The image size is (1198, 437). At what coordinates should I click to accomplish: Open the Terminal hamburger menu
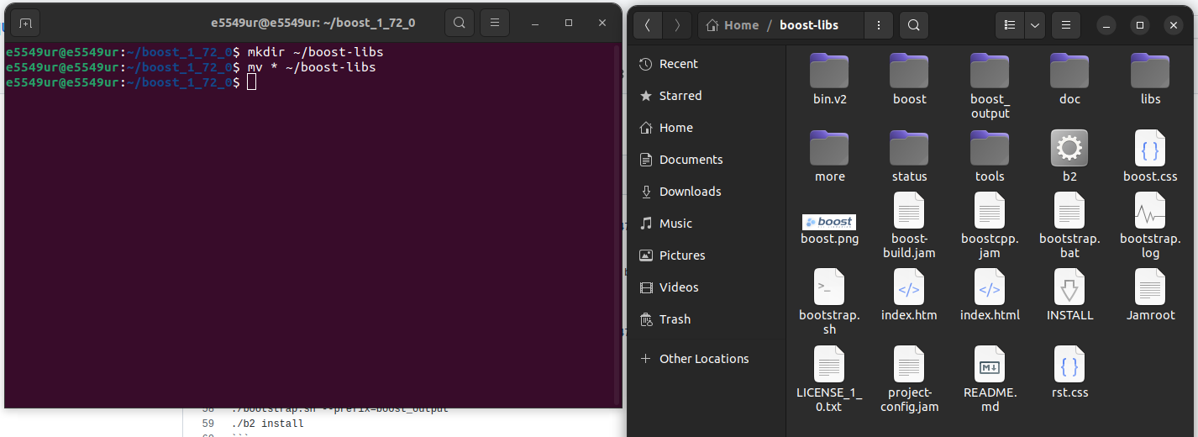pos(495,23)
